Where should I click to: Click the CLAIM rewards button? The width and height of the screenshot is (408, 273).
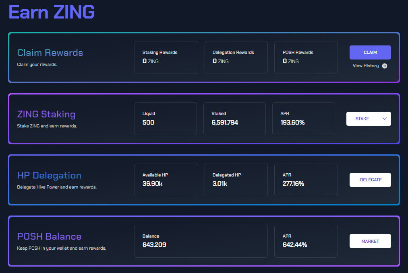click(370, 52)
